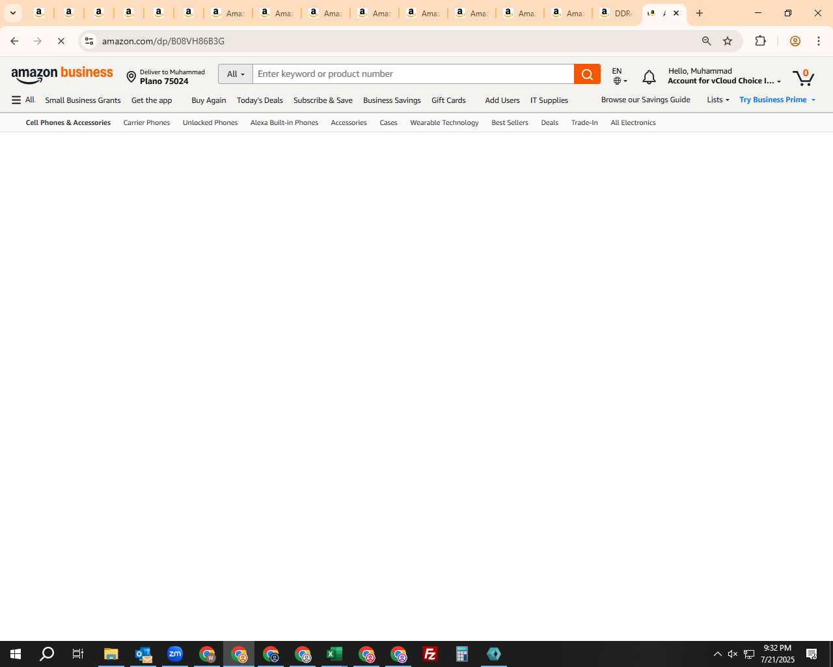
Task: Select Accessories subnav item
Action: click(x=349, y=122)
